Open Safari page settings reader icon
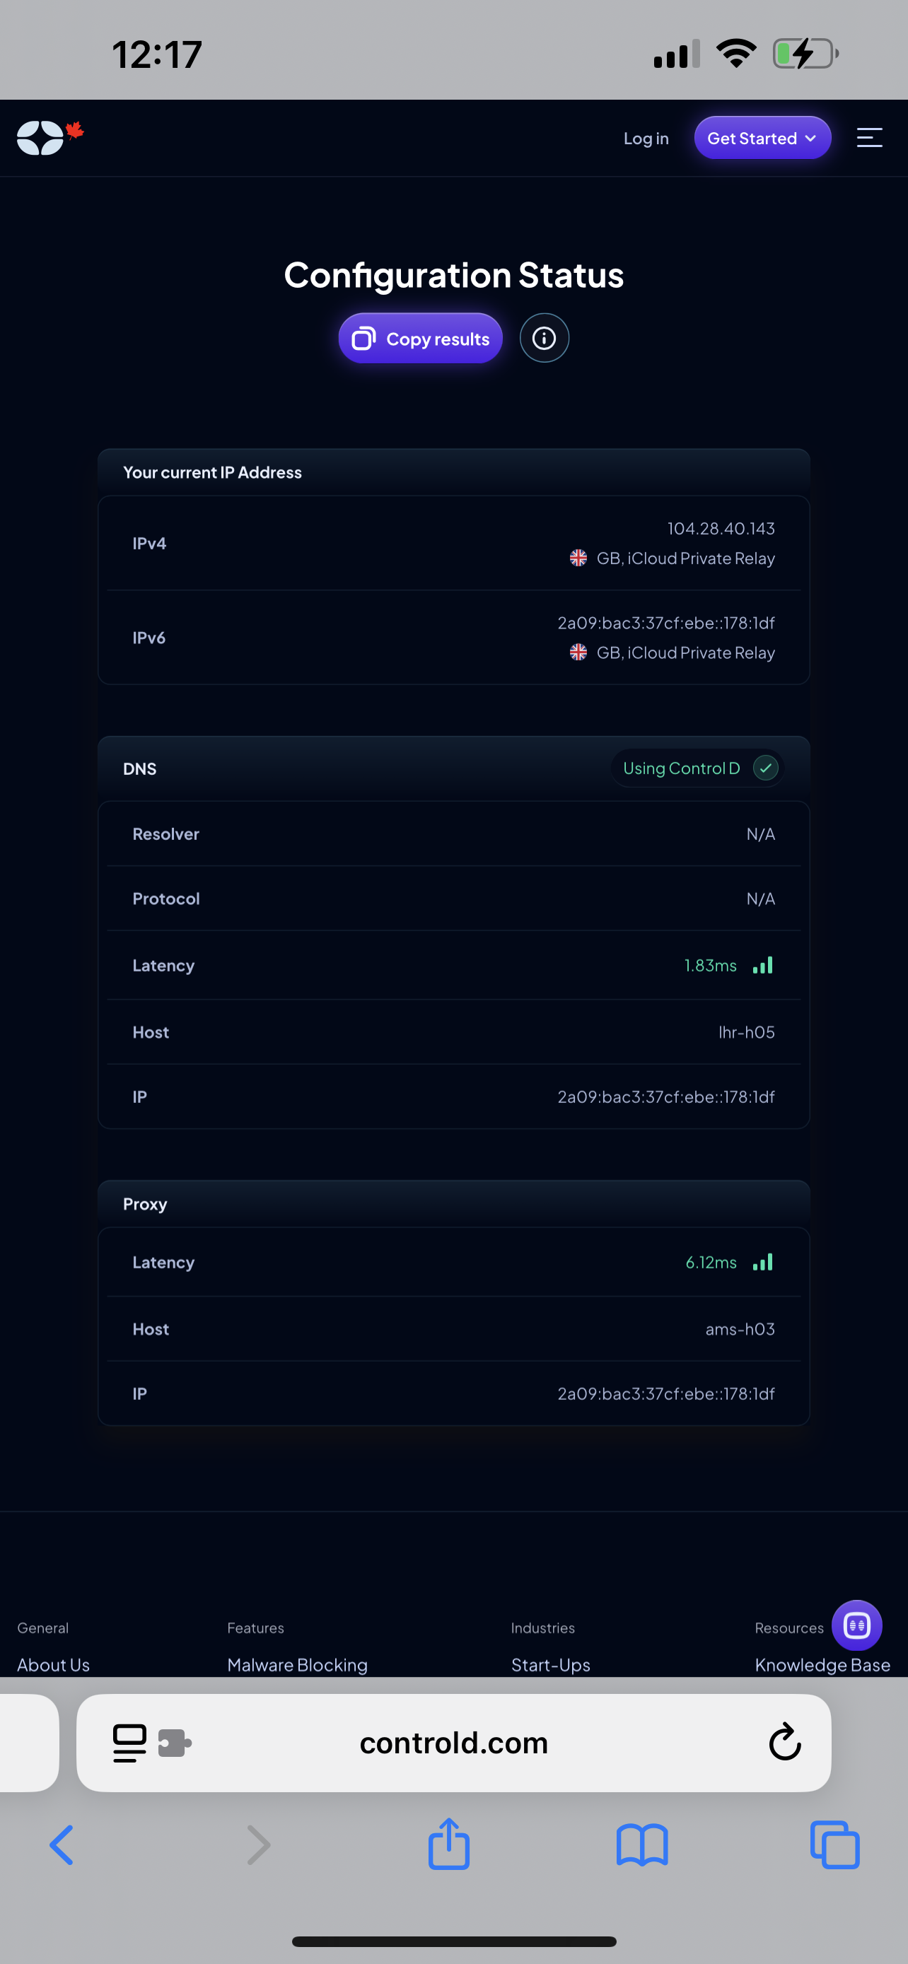Screen dimensions: 908x1964 pyautogui.click(x=129, y=1743)
